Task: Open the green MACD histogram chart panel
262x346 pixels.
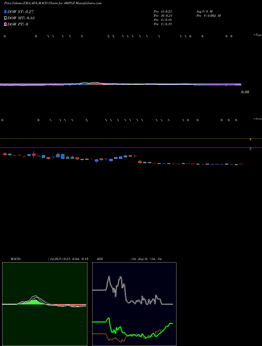Action: tap(45, 304)
